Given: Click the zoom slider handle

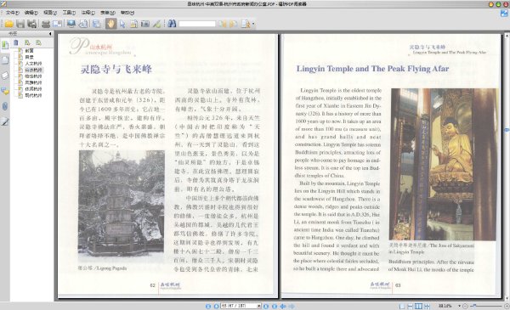Looking at the screenshot, I should 474,306.
